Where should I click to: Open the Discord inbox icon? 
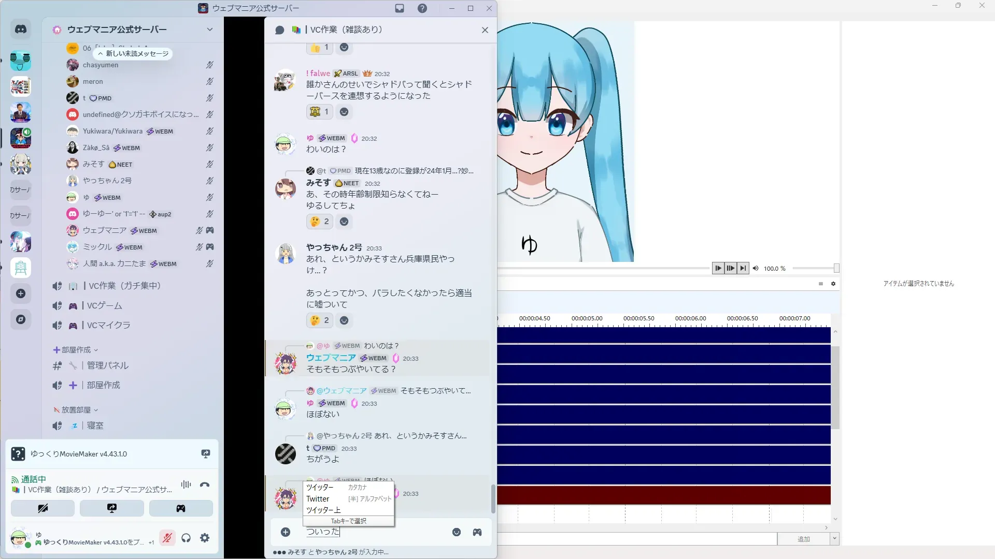pos(400,8)
